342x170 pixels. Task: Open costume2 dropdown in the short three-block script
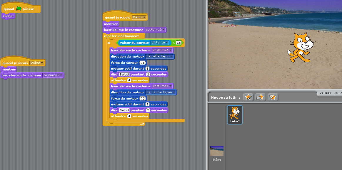click(53, 75)
